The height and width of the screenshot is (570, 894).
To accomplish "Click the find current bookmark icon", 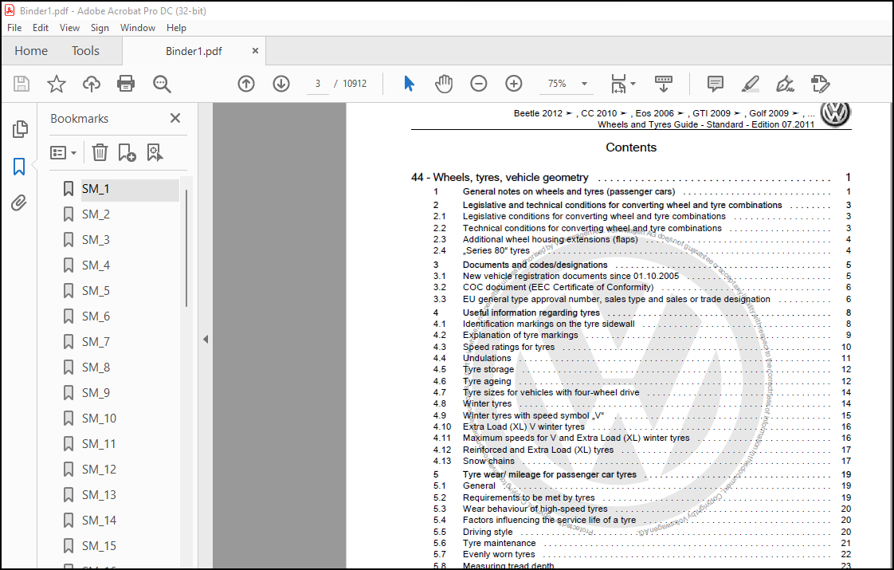I will point(155,152).
